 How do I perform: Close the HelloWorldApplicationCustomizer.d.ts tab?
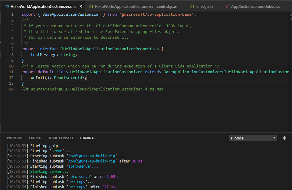[x=80, y=6]
